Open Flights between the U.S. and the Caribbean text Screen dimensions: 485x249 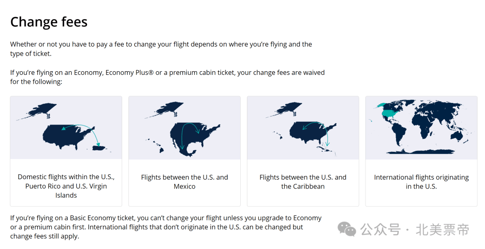click(x=303, y=182)
